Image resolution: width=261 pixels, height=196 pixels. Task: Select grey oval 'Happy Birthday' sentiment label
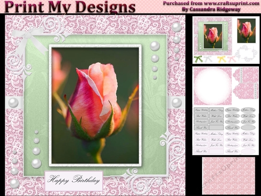pyautogui.click(x=232, y=110)
